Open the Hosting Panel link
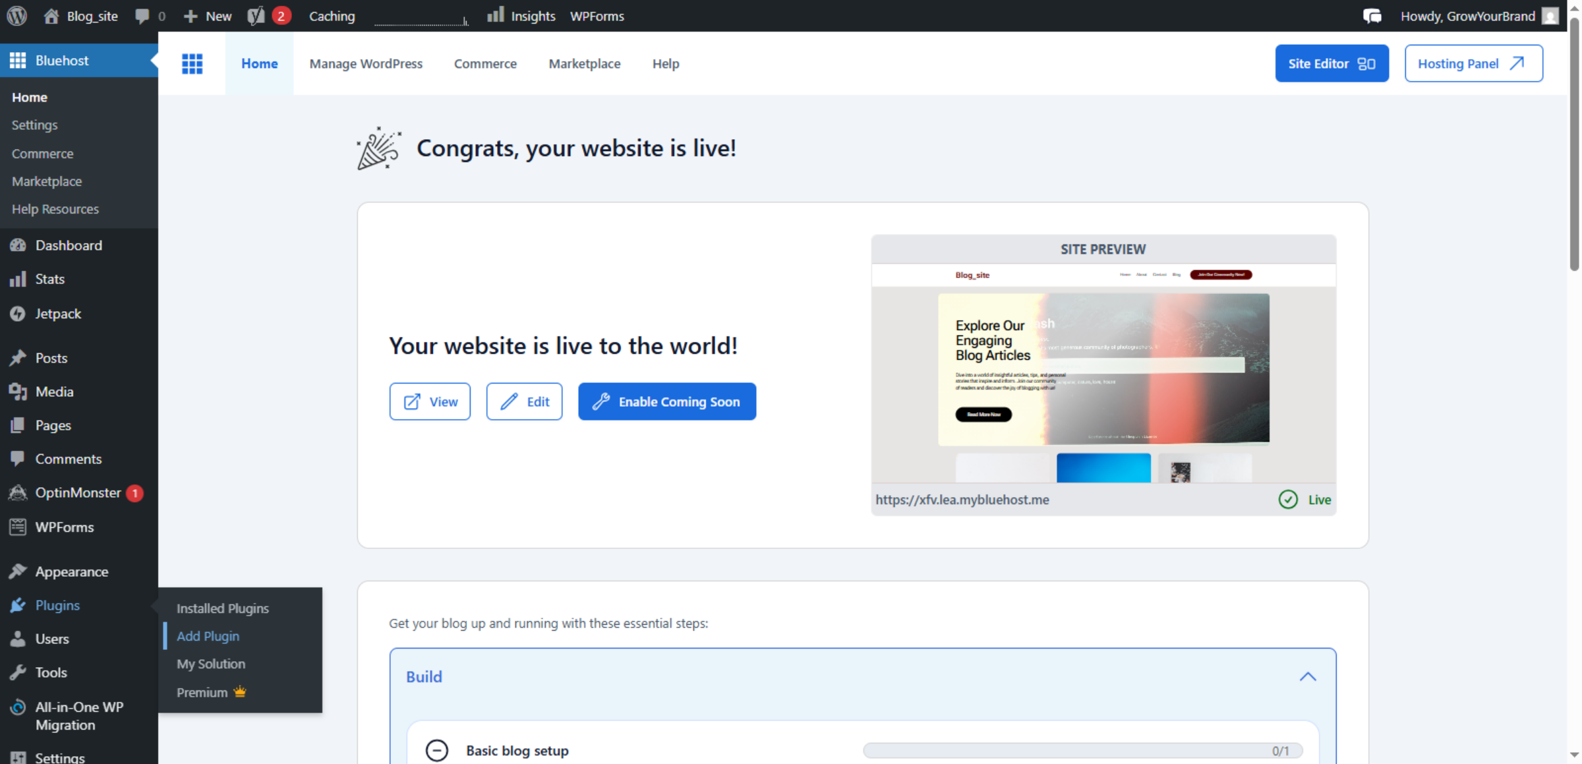Image resolution: width=1582 pixels, height=764 pixels. pos(1473,63)
